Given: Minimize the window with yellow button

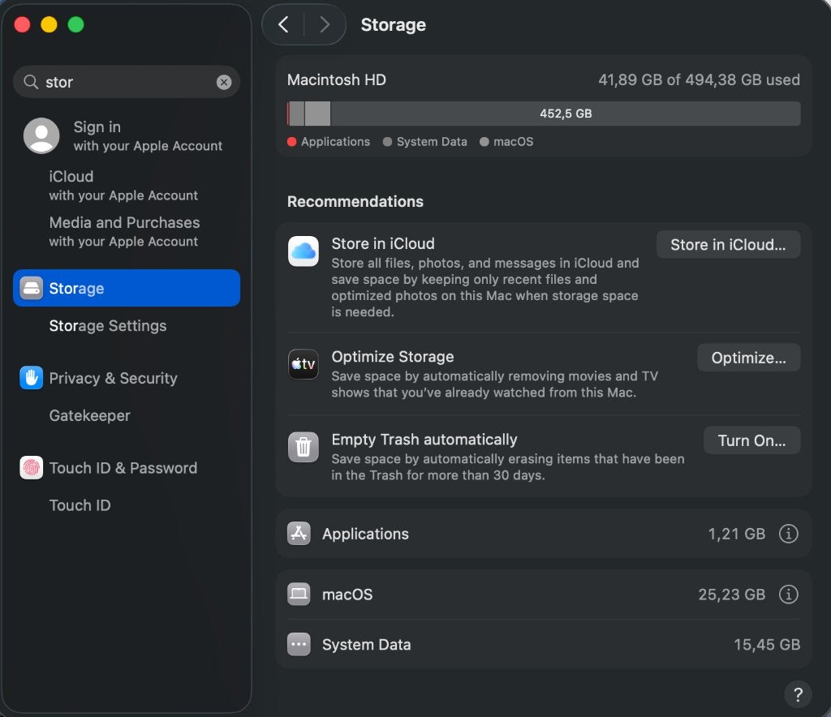Looking at the screenshot, I should (49, 24).
